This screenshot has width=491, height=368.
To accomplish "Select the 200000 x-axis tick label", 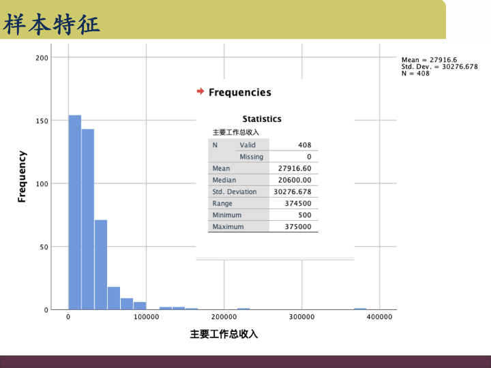I will click(x=224, y=318).
